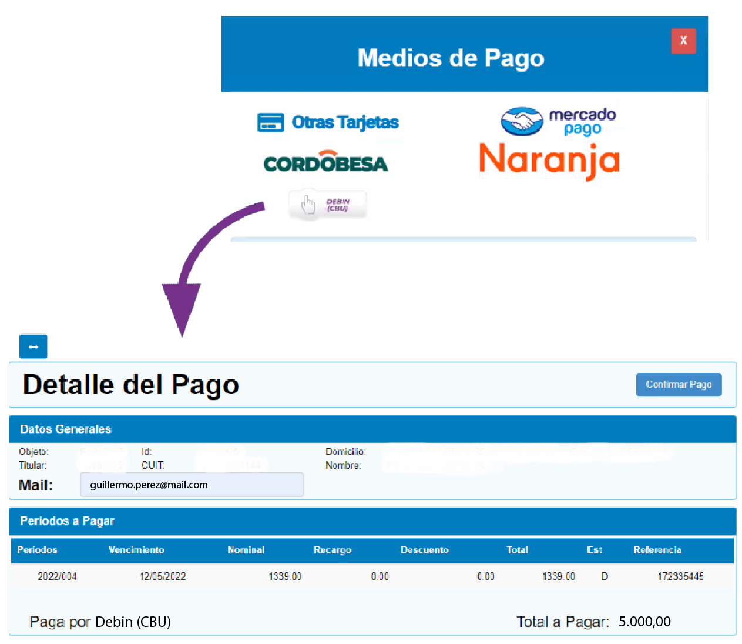Click the Datos Generales section header
The width and height of the screenshot is (742, 644).
click(x=65, y=429)
